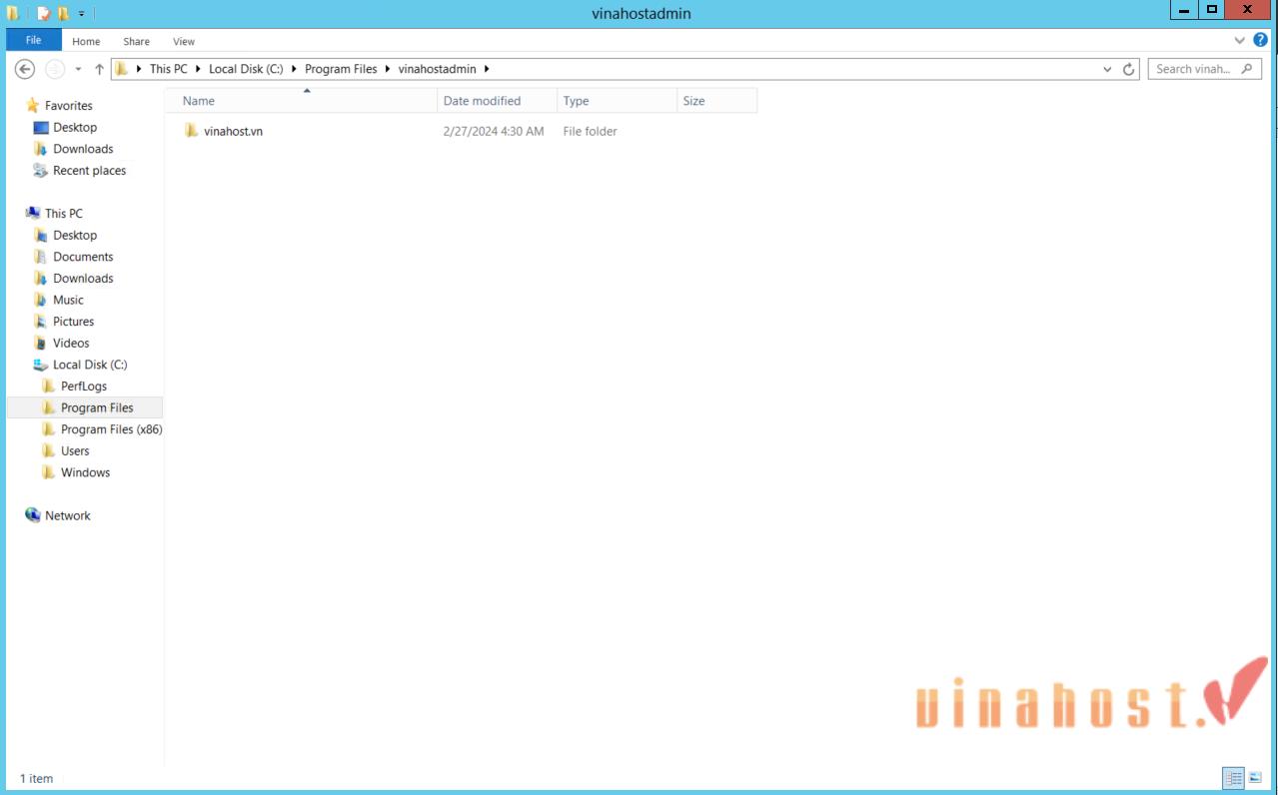Open the address bar history dropdown
Image resolution: width=1278 pixels, height=795 pixels.
pyautogui.click(x=1107, y=69)
